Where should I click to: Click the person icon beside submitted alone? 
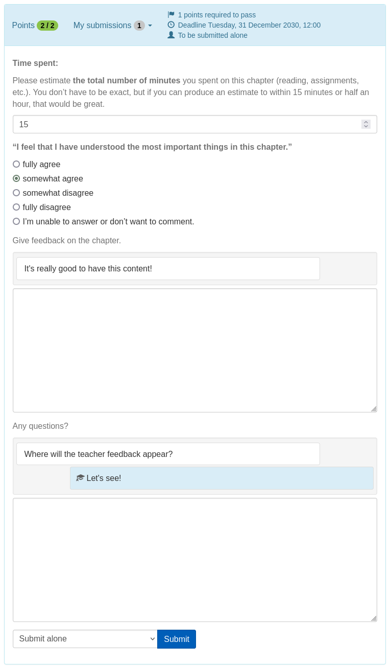point(171,35)
